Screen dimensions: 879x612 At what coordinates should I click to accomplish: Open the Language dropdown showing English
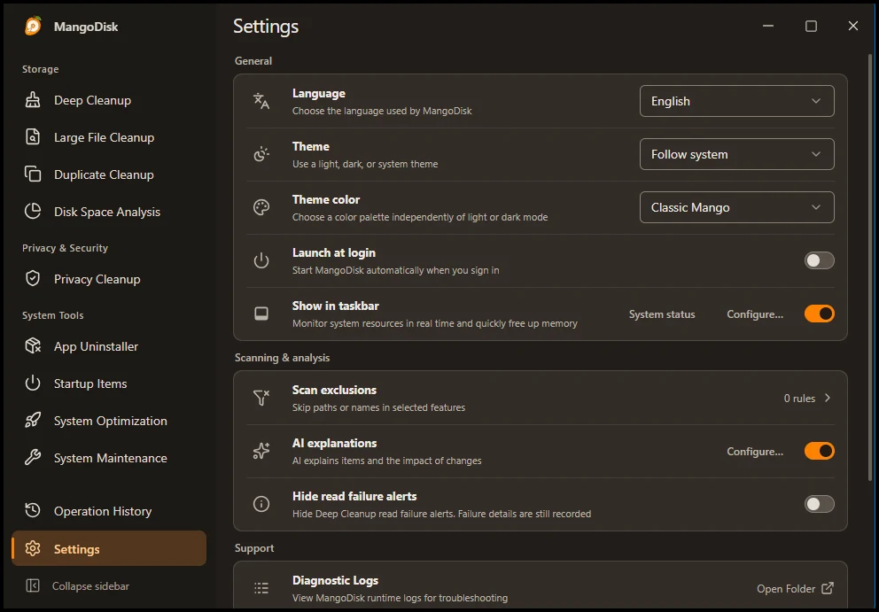click(736, 101)
